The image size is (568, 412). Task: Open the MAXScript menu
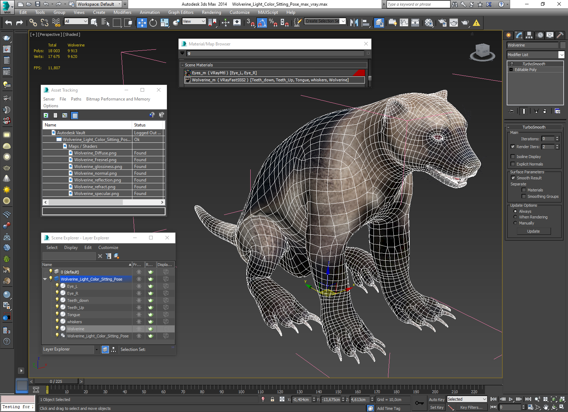268,12
